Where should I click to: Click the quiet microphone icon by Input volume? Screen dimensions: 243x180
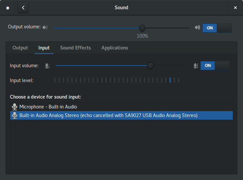47,66
